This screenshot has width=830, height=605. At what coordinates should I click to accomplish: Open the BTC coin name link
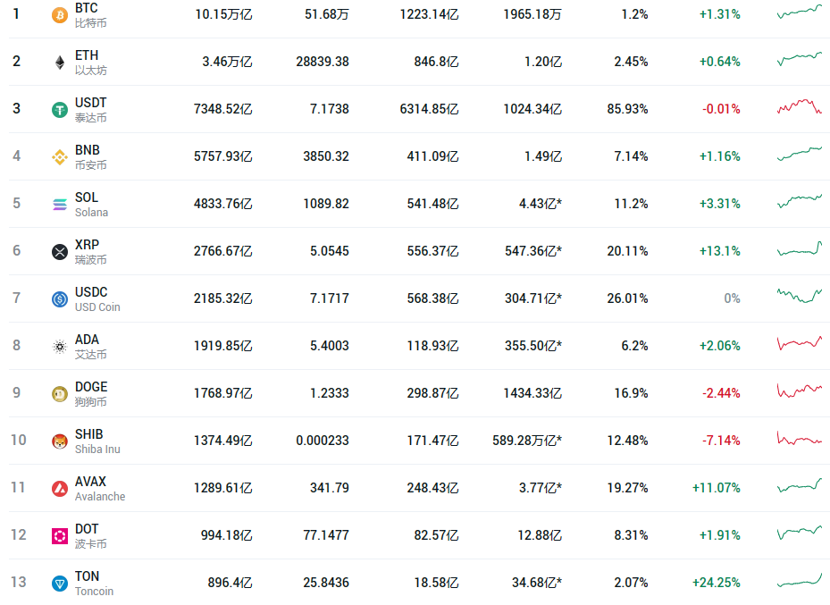[x=87, y=8]
